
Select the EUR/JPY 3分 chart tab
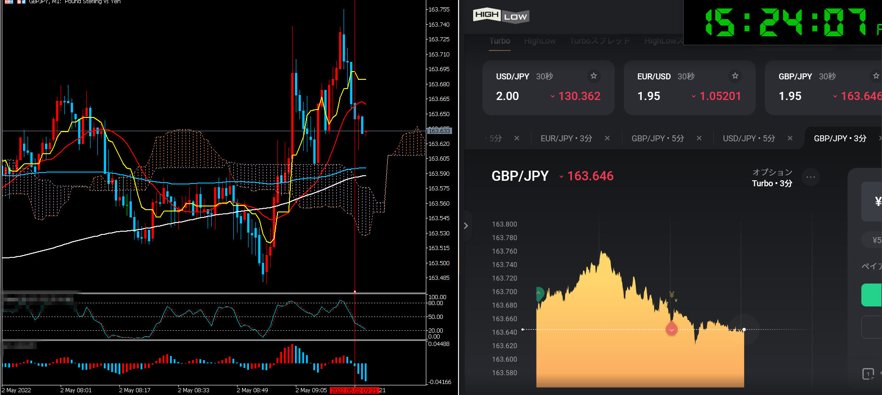tap(566, 138)
